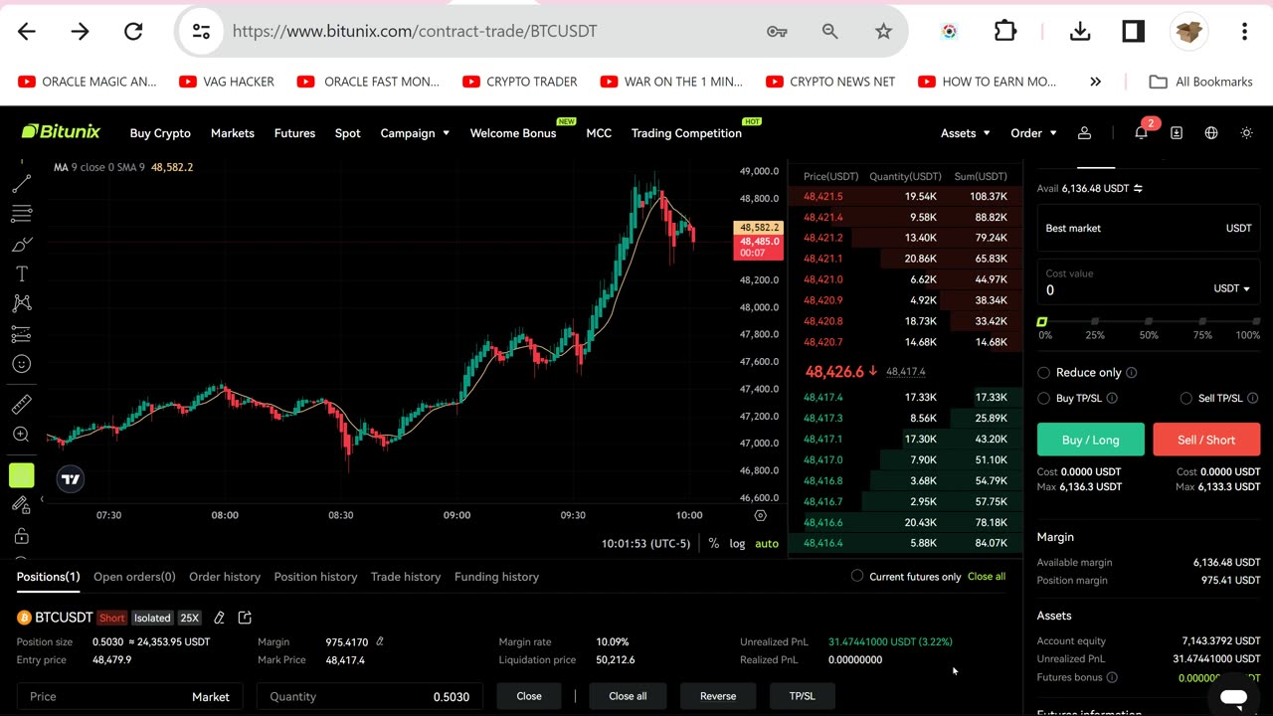Share BTCUSDT position icon
The height and width of the screenshot is (716, 1273).
246,618
